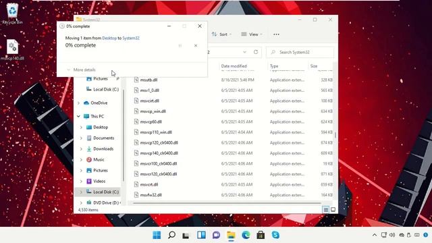Image resolution: width=432 pixels, height=243 pixels.
Task: Refresh the System32 folder view
Action: tap(256, 52)
